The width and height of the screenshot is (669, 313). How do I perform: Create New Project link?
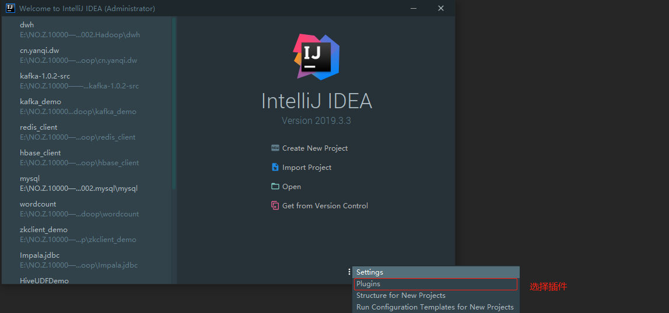[x=315, y=148]
